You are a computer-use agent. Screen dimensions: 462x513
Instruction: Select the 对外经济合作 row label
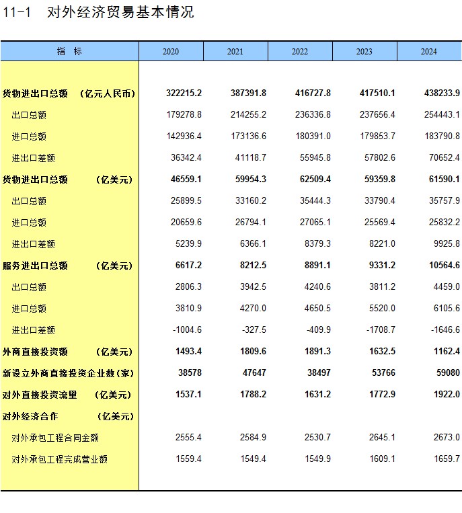[x=67, y=416]
